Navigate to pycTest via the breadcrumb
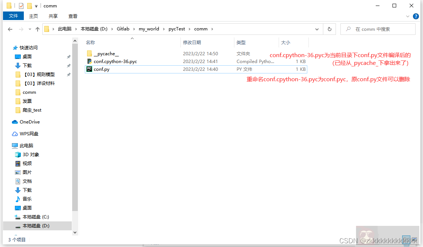Viewport: 423px width, 247px height. click(x=177, y=29)
